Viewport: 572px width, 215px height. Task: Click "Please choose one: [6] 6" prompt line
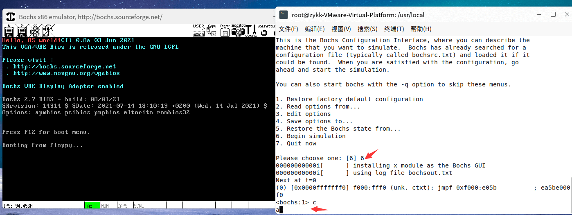tap(320, 158)
